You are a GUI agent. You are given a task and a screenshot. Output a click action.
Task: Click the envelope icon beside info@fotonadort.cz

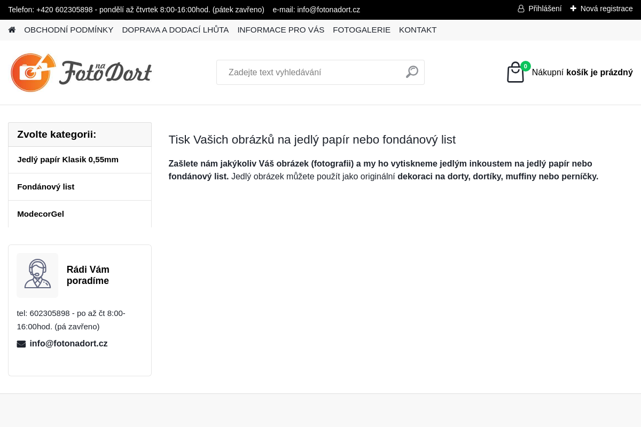(x=21, y=344)
